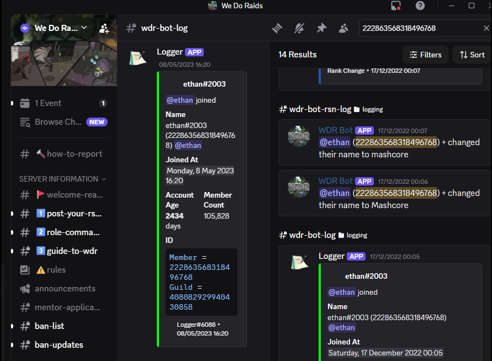Open the Help question mark icon
The width and height of the screenshot is (492, 361).
tap(420, 6)
